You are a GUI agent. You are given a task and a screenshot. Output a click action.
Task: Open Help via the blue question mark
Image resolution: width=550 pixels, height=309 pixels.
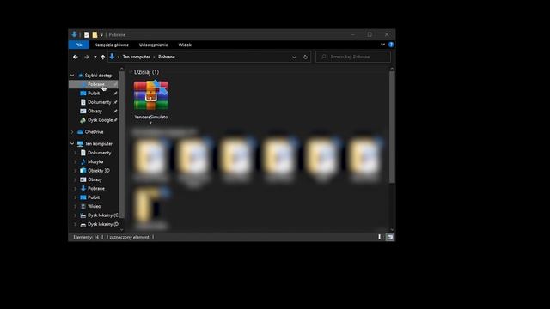click(391, 45)
